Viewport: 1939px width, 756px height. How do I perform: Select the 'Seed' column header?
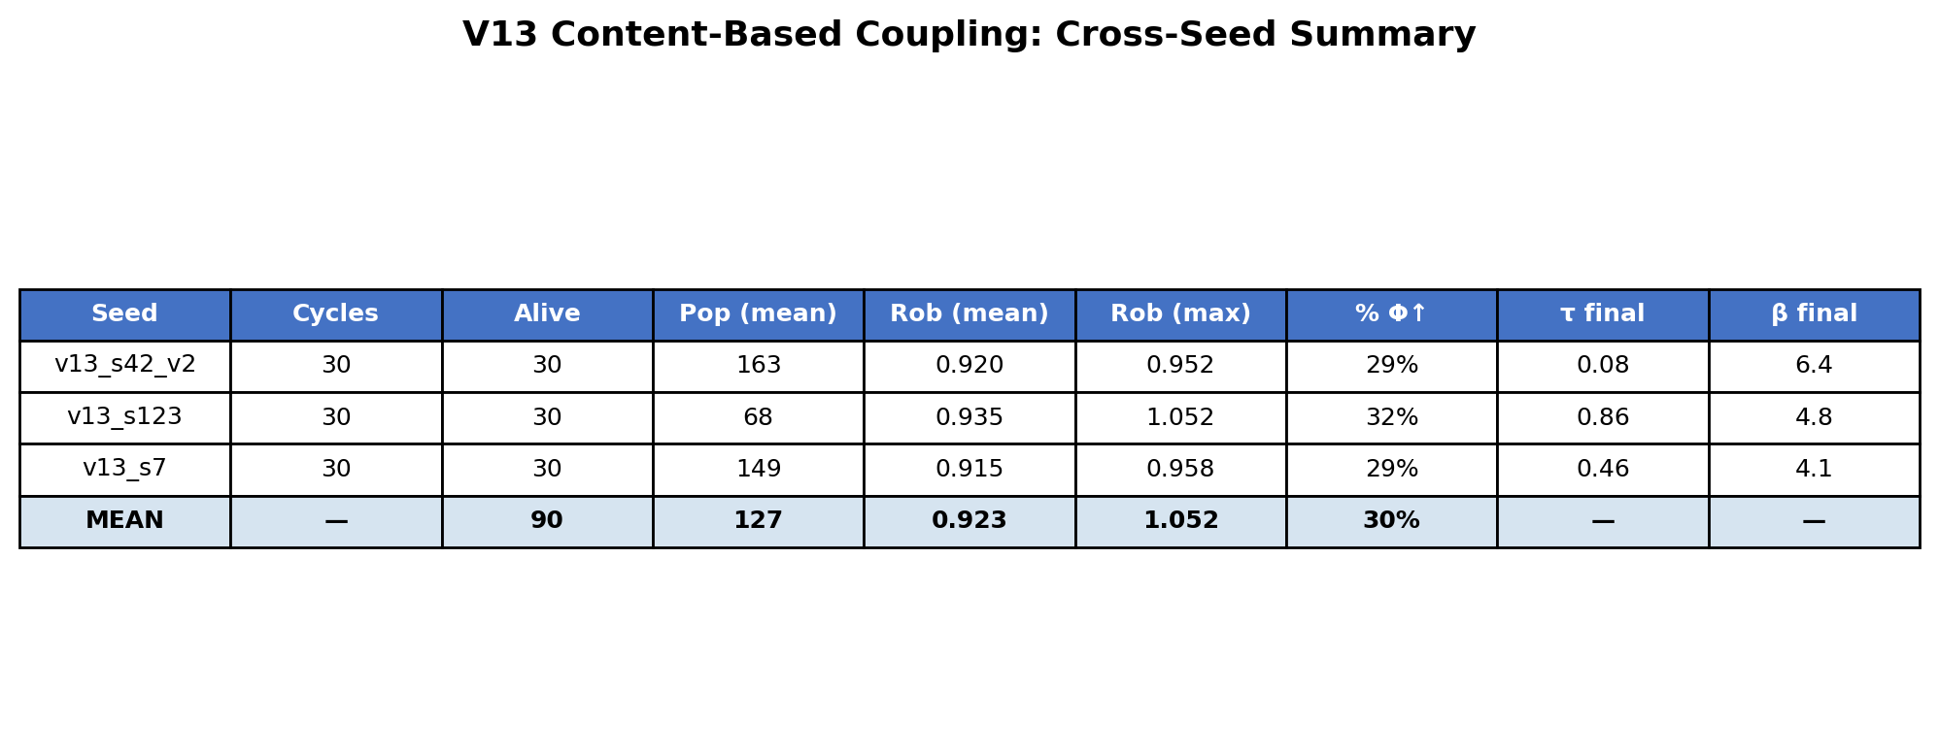click(x=124, y=314)
